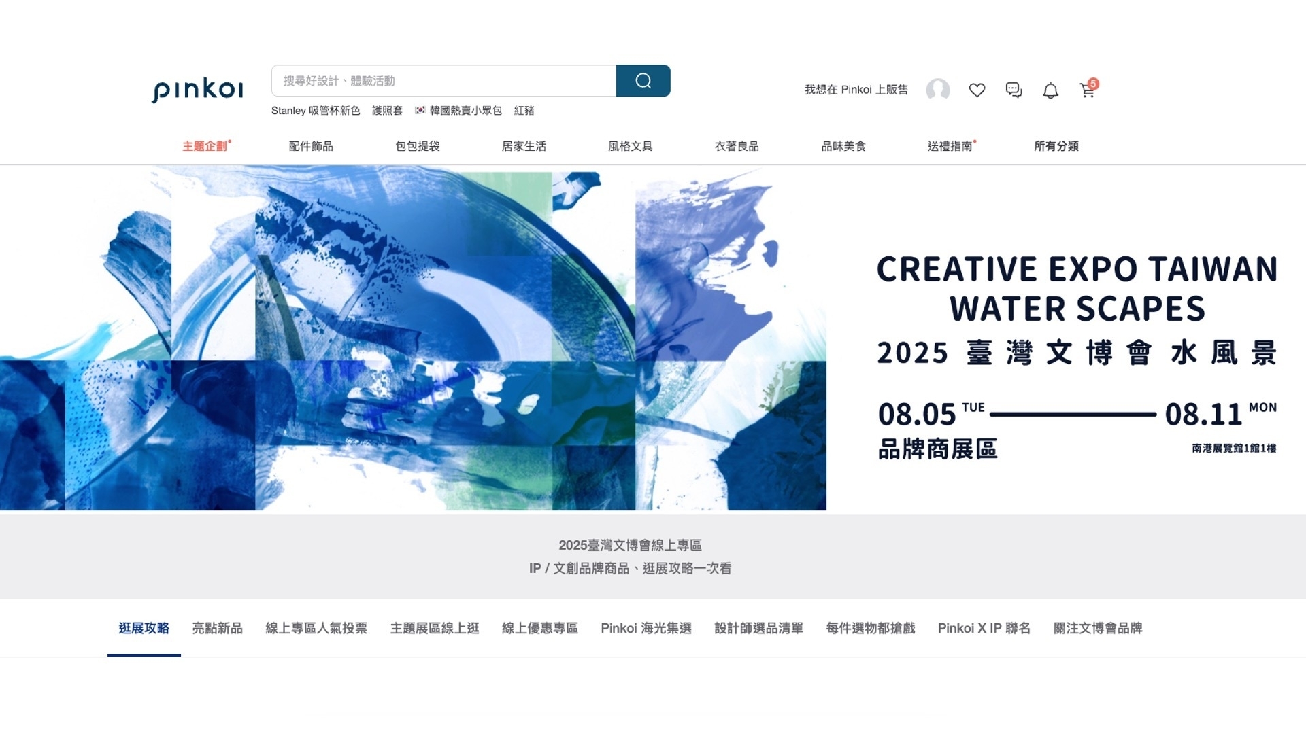Open the 風格文具 category menu
This screenshot has width=1306, height=734.
631,146
